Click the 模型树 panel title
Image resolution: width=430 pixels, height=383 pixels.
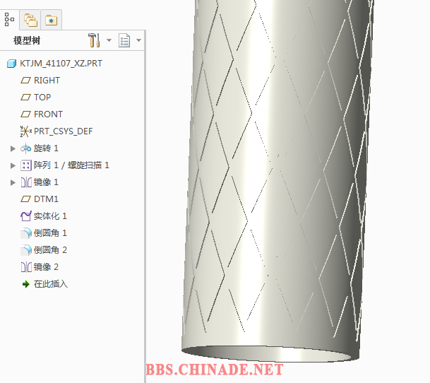tap(27, 40)
